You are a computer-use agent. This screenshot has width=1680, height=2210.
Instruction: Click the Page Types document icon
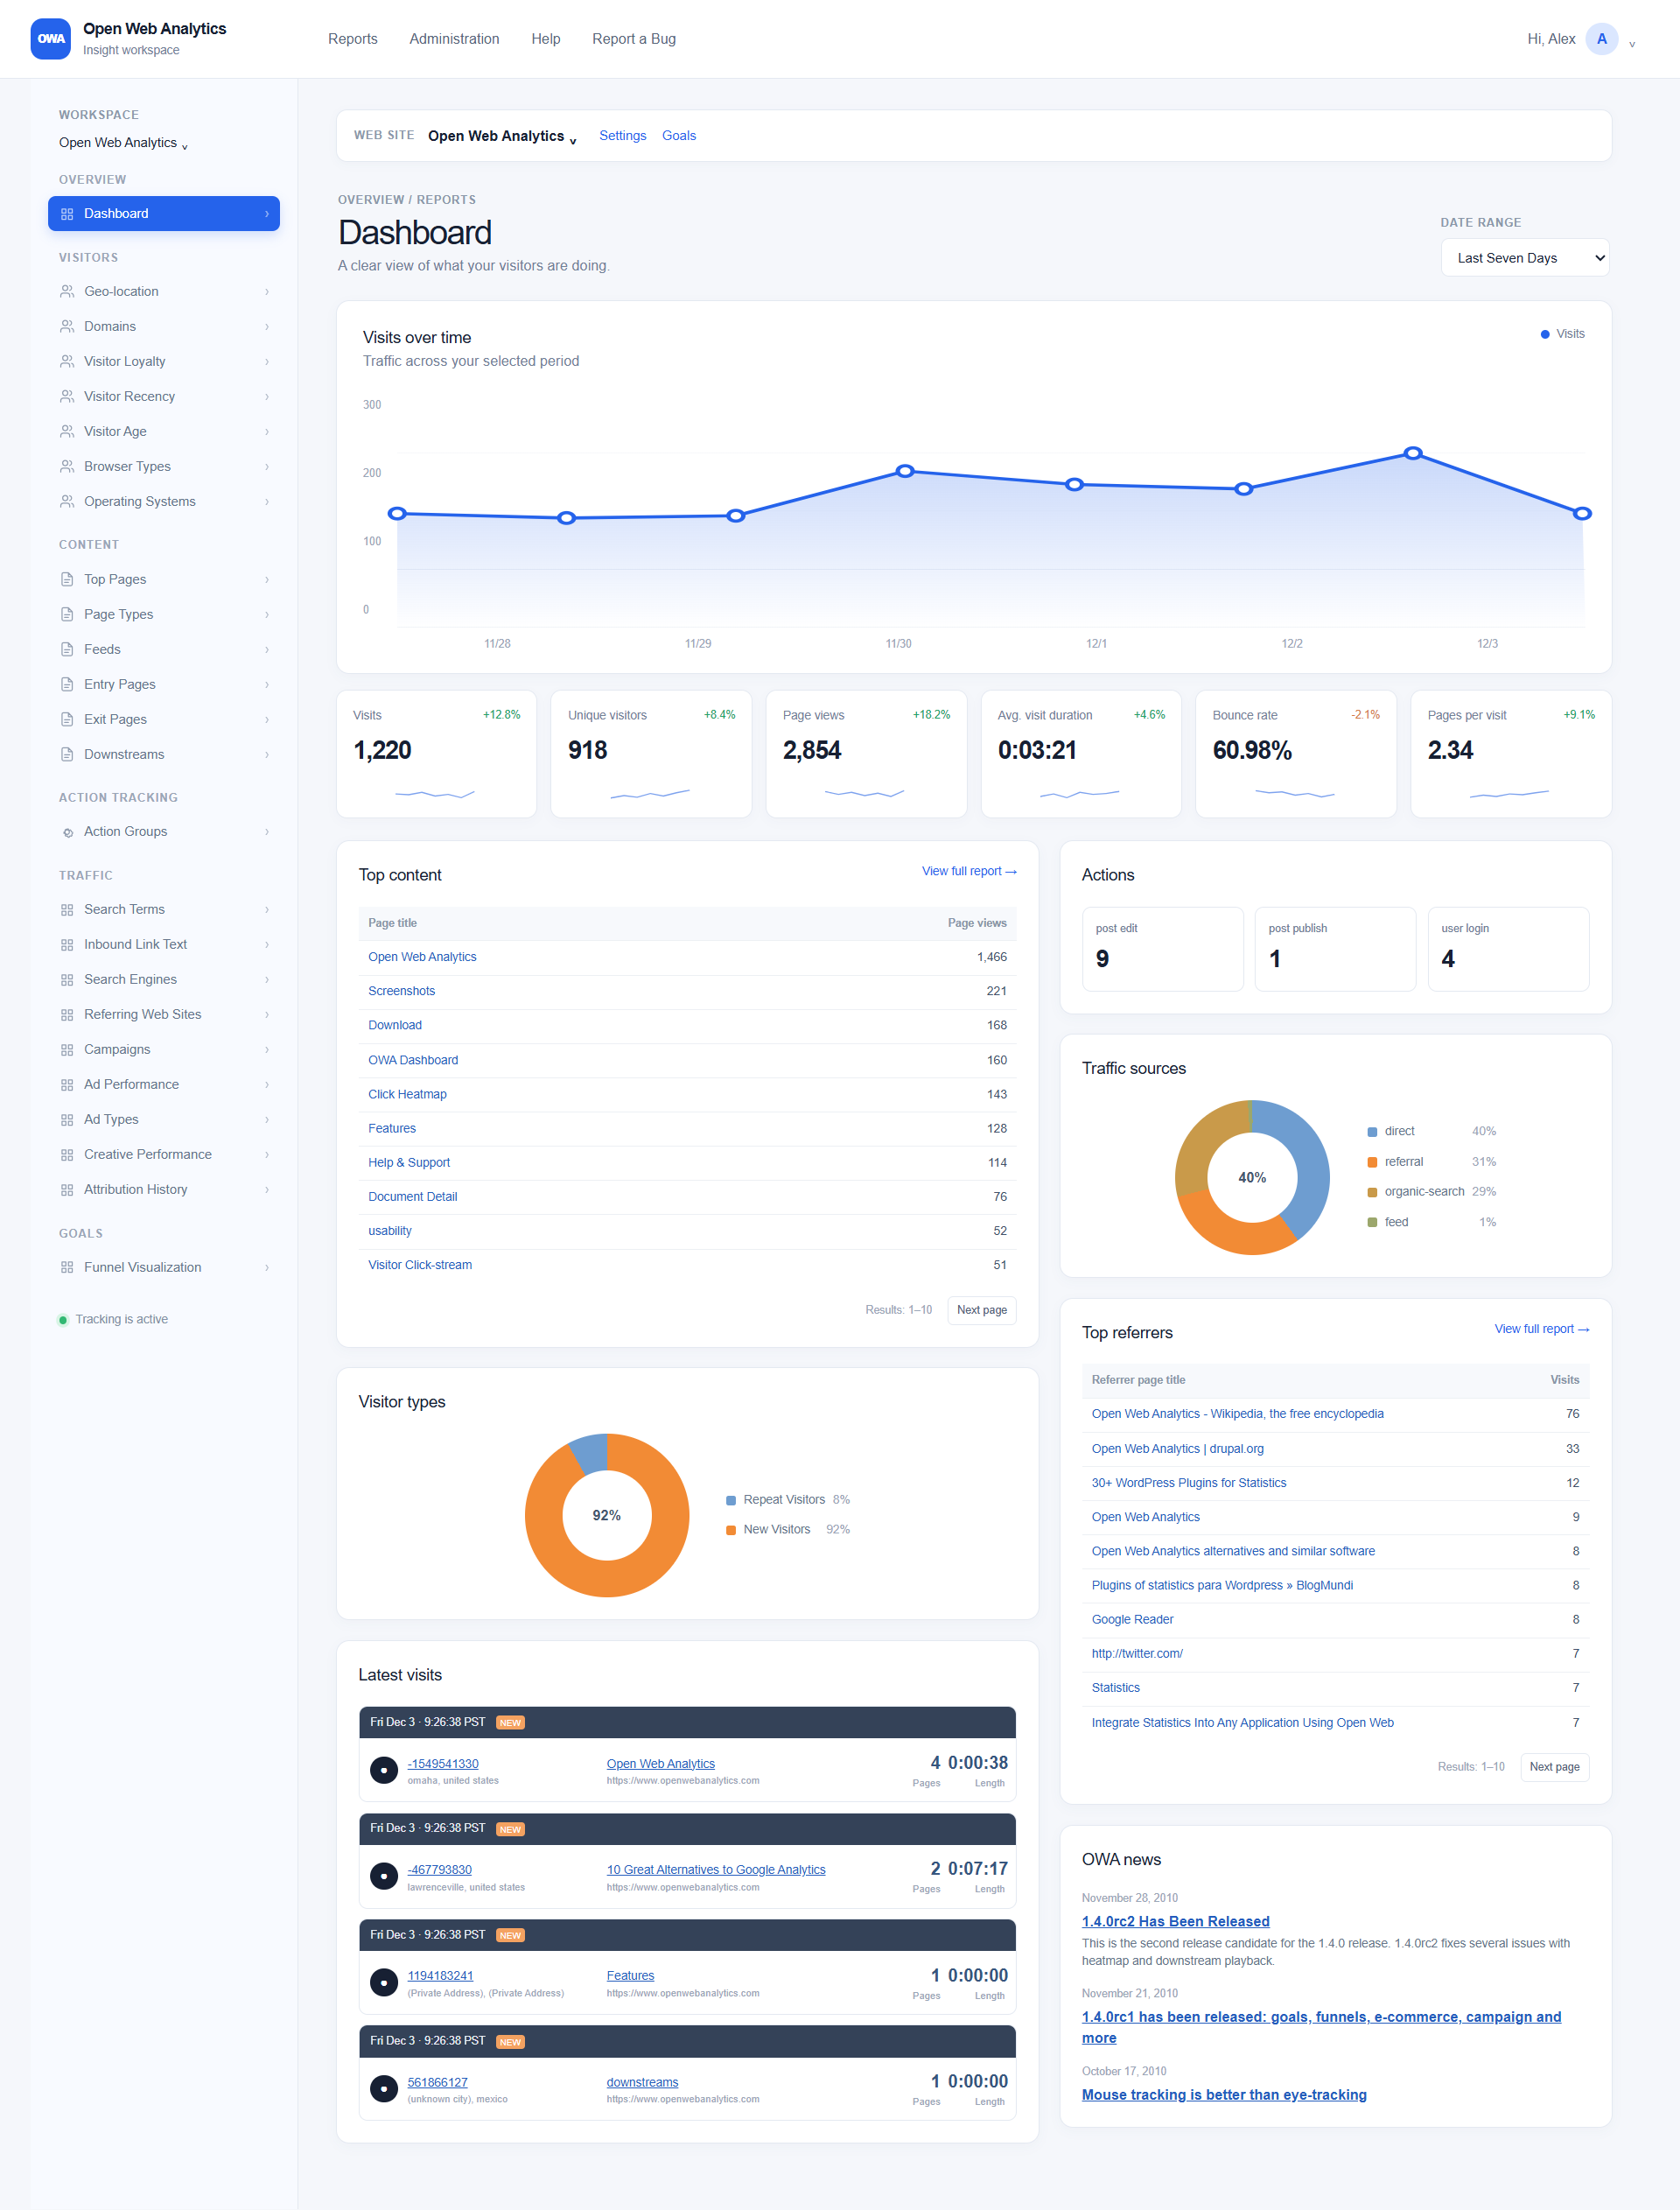pyautogui.click(x=67, y=615)
